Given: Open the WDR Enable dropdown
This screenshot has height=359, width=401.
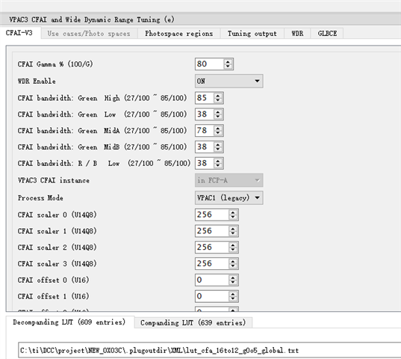Looking at the screenshot, I should (x=229, y=82).
